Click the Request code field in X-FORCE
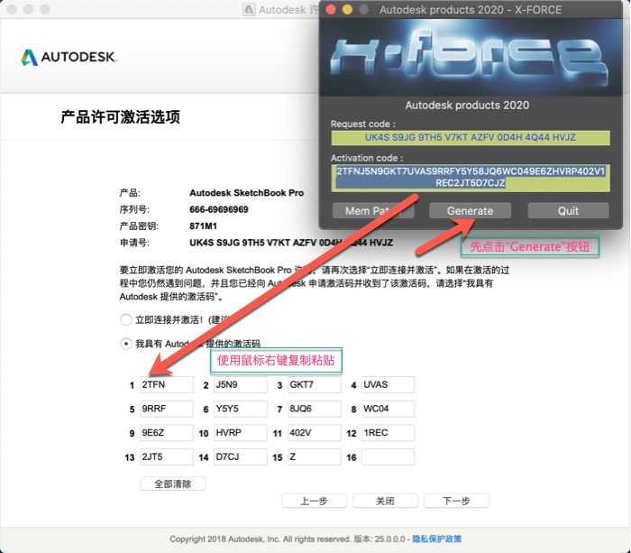Viewport: 631px width, 553px height. [x=471, y=137]
